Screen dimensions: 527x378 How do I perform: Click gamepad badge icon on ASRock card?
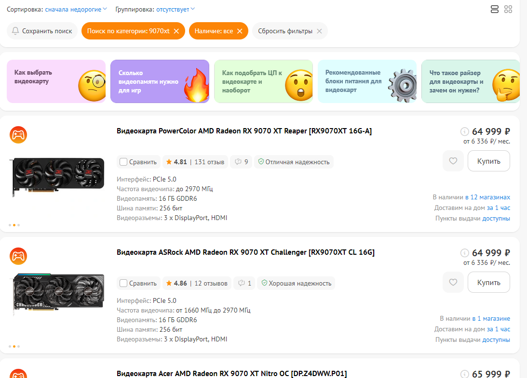tap(18, 256)
